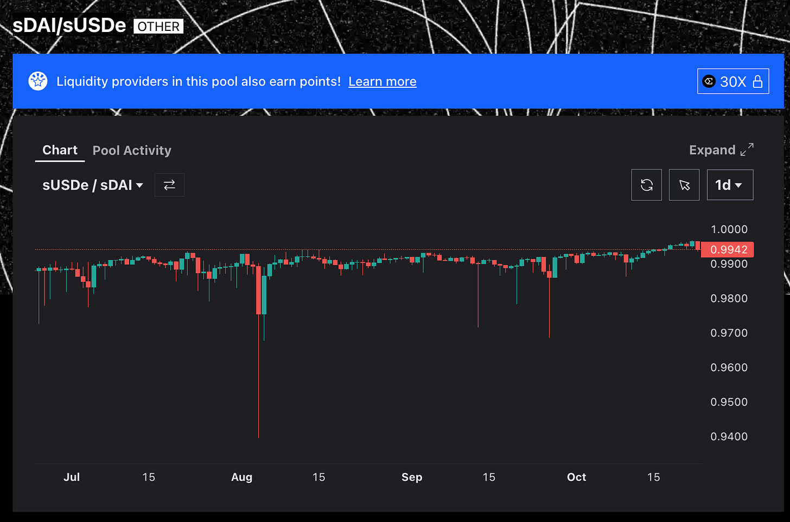Click the 0.9700 price axis label
Screen dimensions: 790x522
click(x=729, y=333)
